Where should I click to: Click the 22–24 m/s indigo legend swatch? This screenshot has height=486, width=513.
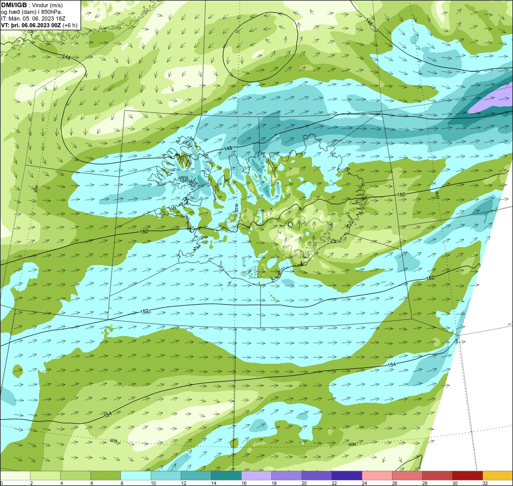tap(347, 476)
